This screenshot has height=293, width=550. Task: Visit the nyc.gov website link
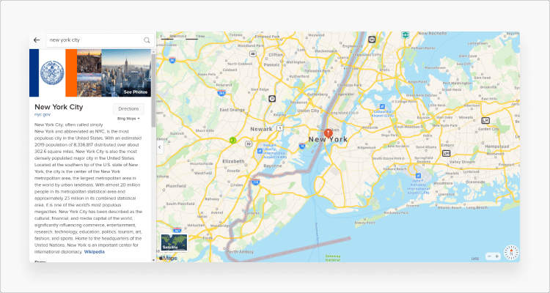42,114
